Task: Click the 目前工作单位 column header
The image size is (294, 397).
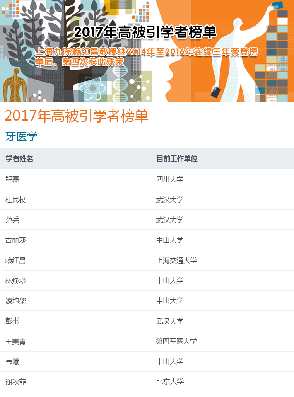Action: pos(177,159)
